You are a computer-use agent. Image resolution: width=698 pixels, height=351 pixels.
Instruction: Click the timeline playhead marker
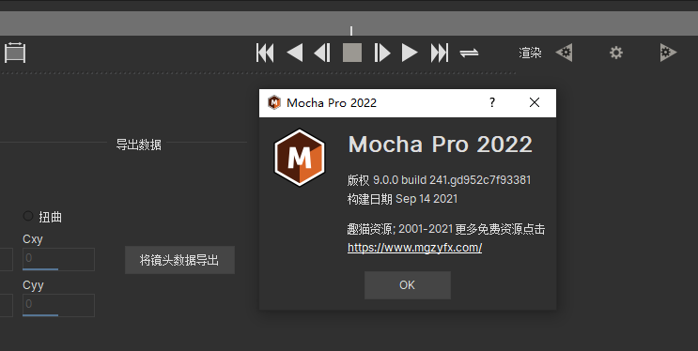[x=351, y=31]
